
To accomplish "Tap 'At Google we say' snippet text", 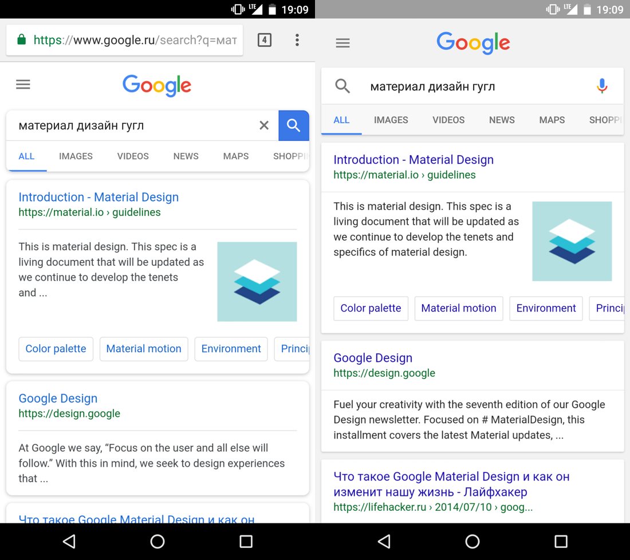I will [x=151, y=463].
